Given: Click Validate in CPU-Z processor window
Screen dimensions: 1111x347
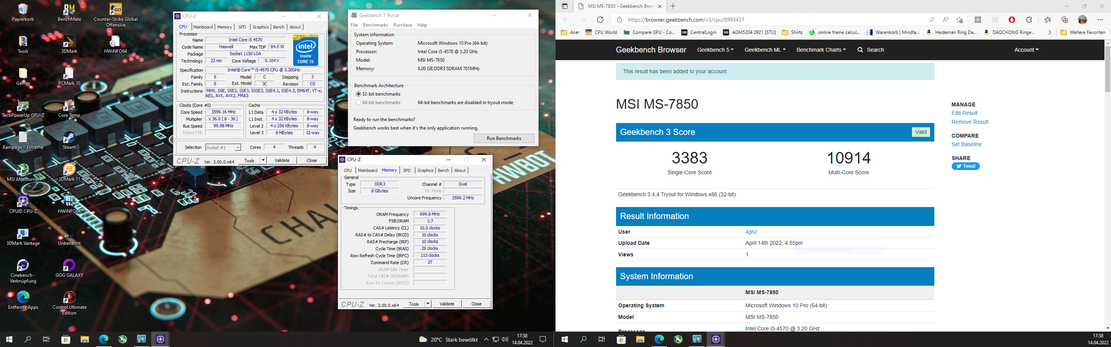Looking at the screenshot, I should click(x=282, y=160).
